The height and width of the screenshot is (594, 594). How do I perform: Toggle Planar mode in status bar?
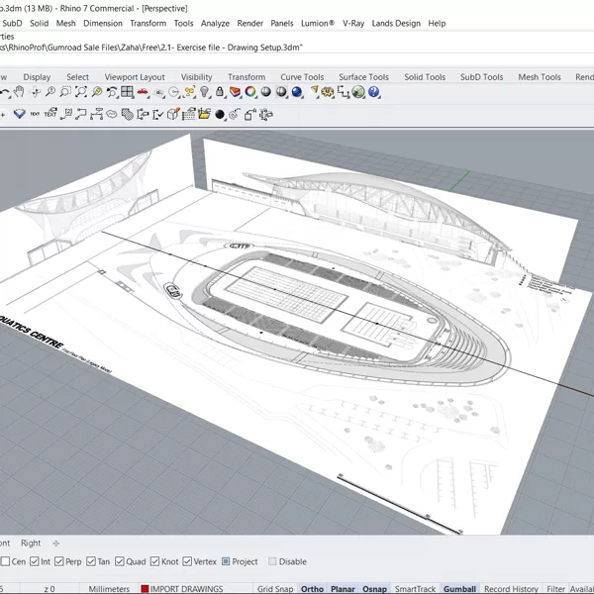pyautogui.click(x=343, y=589)
